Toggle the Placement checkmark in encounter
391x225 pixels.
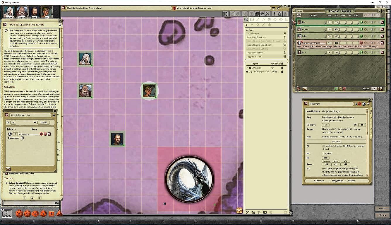click(22, 138)
